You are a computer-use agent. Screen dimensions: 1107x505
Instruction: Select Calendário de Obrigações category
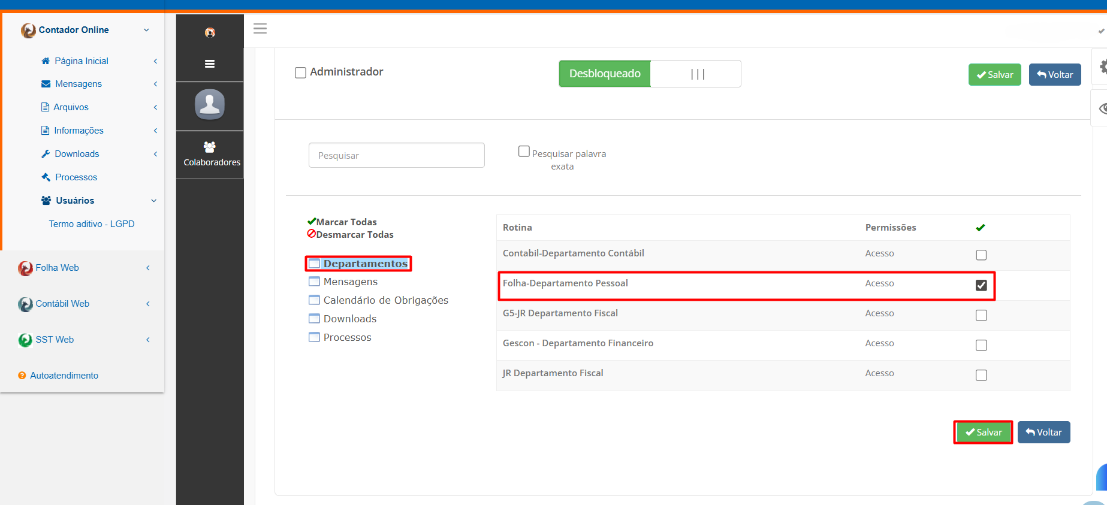pos(386,300)
